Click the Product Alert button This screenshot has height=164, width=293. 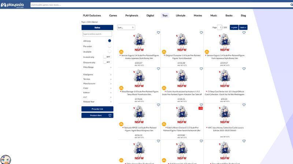pos(97,115)
